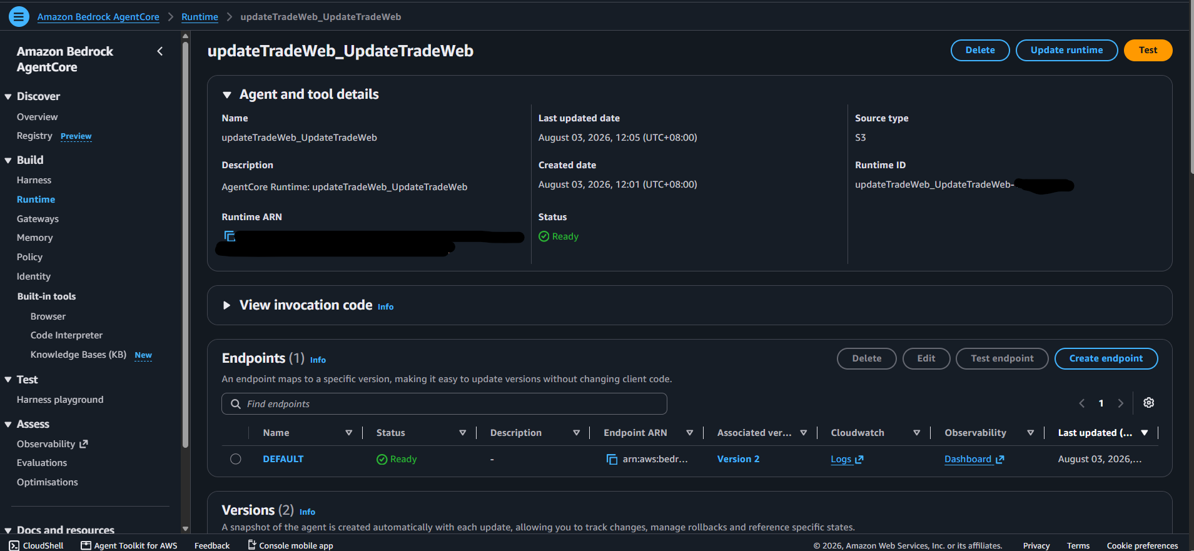Click the search magnifier icon in Find endpoints
The image size is (1194, 551).
pos(236,404)
